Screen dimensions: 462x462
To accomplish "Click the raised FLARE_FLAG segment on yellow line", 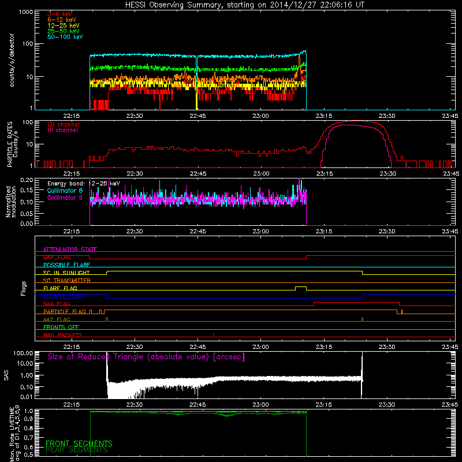I will coord(301,286).
